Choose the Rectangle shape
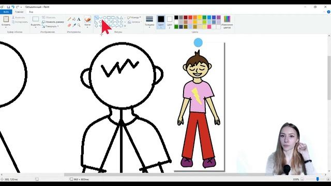The width and height of the screenshot is (331, 186). pos(109,18)
